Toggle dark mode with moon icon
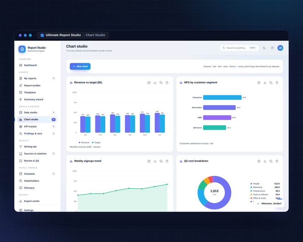303x242 pixels. 264,48
